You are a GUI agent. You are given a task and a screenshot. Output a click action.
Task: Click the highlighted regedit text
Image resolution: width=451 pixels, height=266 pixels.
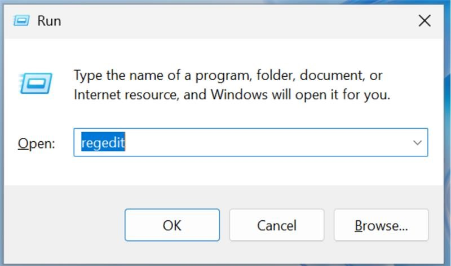103,142
